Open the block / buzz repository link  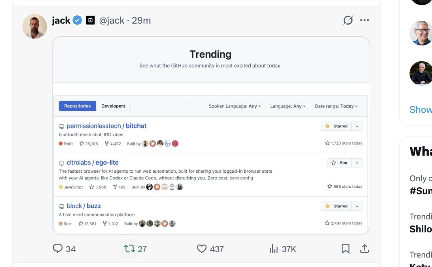point(84,206)
